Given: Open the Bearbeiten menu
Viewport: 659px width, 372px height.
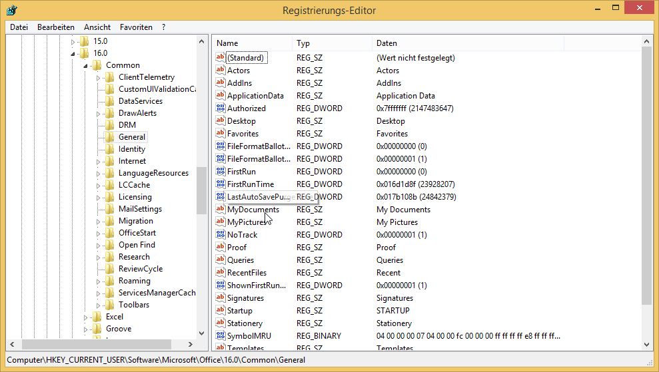Looking at the screenshot, I should click(56, 27).
